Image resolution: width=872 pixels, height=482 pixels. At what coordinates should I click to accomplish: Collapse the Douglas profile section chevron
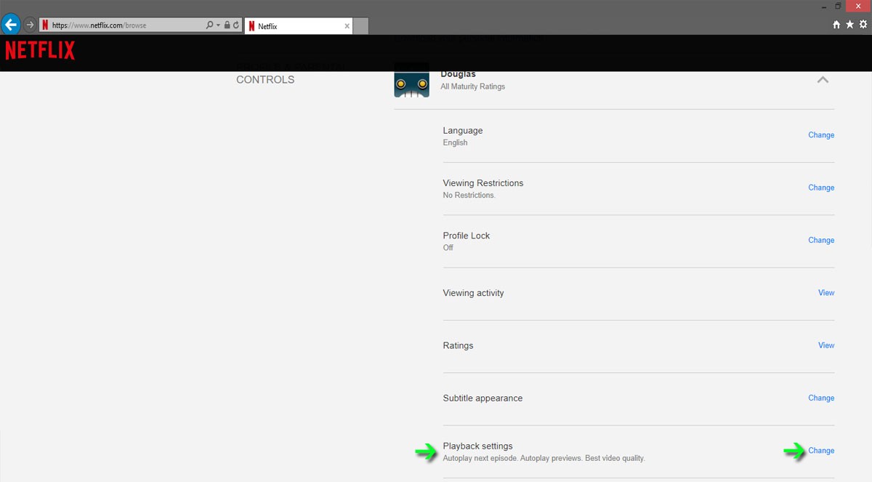click(x=823, y=80)
